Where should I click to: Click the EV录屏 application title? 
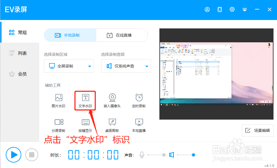point(16,10)
